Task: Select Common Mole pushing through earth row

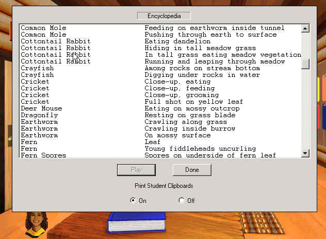Action: pyautogui.click(x=160, y=35)
